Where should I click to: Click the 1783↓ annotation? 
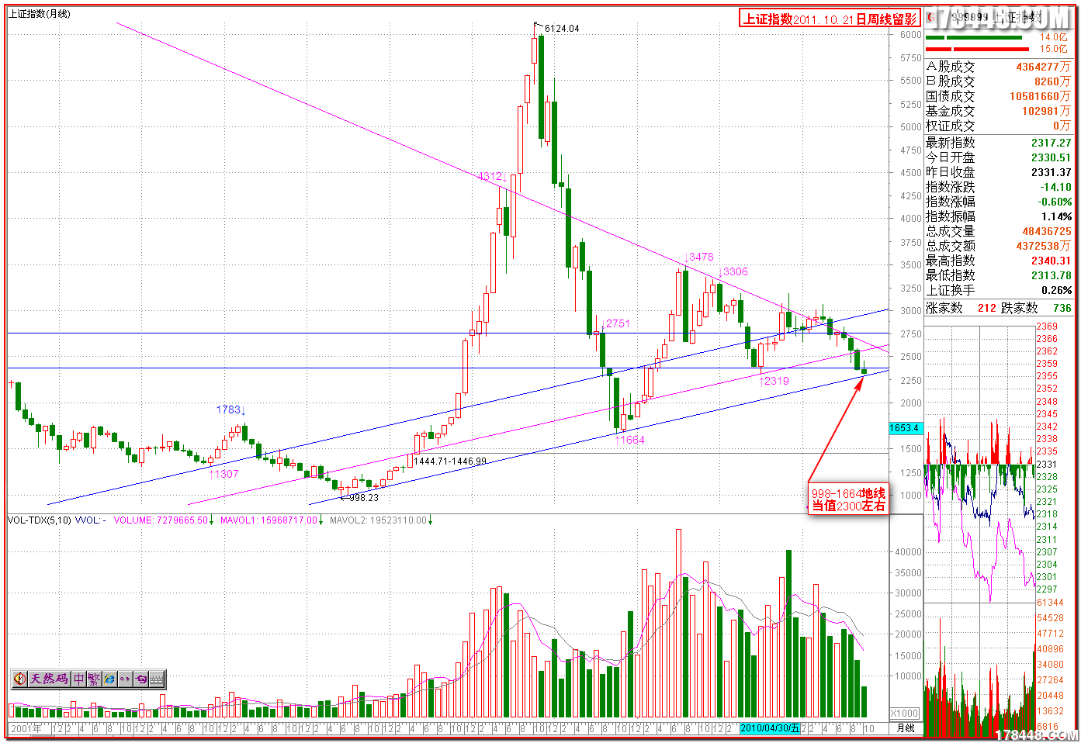(231, 410)
